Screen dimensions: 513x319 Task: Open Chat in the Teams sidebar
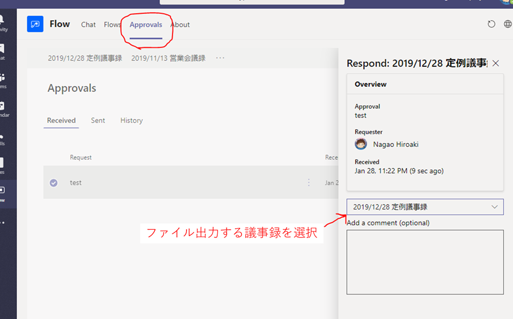point(3,52)
